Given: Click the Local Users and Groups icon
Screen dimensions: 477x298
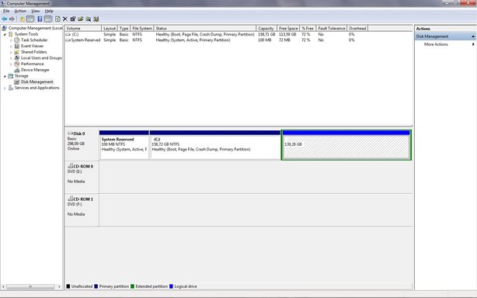Looking at the screenshot, I should tap(17, 57).
